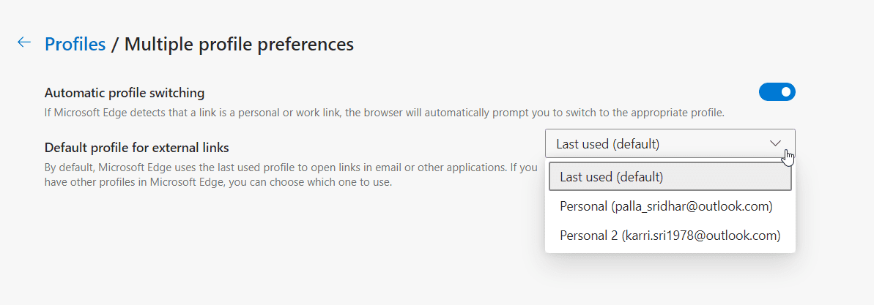Click the description line starting 'By default, Microsoft Edge'

coord(291,167)
